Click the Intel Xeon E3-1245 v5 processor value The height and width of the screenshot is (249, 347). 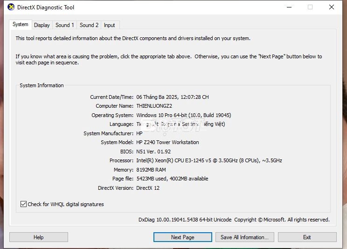(x=209, y=160)
